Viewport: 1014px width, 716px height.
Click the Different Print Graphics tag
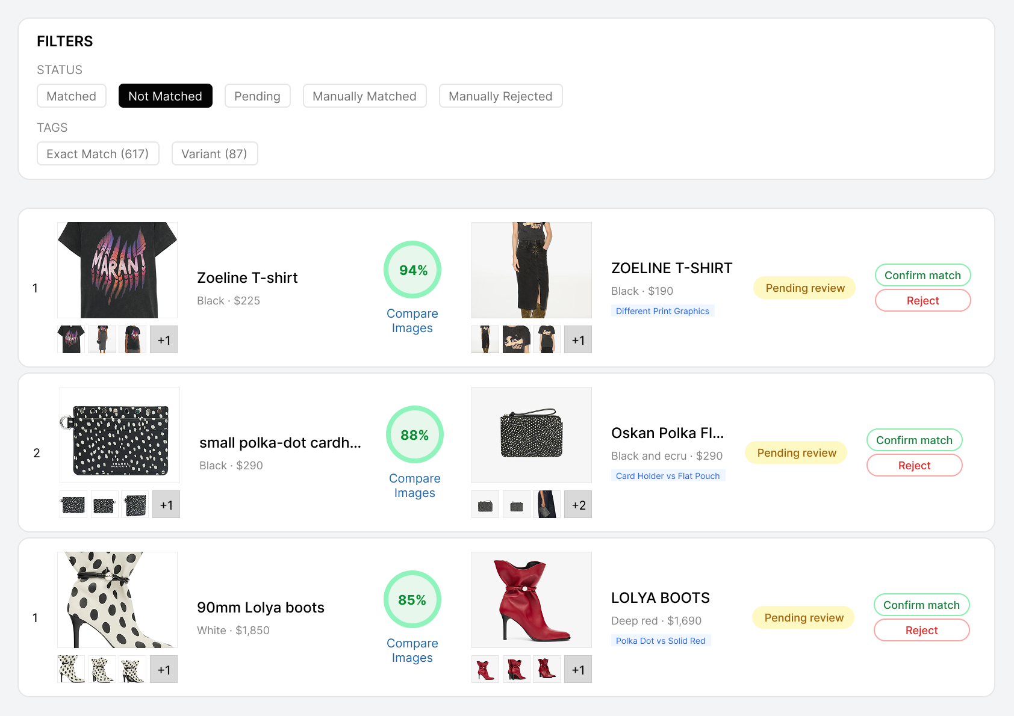(x=662, y=310)
